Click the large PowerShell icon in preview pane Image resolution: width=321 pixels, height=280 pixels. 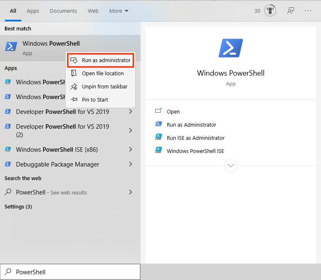click(231, 48)
